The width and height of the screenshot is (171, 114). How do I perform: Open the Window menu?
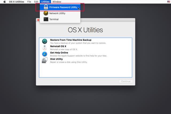(x=57, y=2)
